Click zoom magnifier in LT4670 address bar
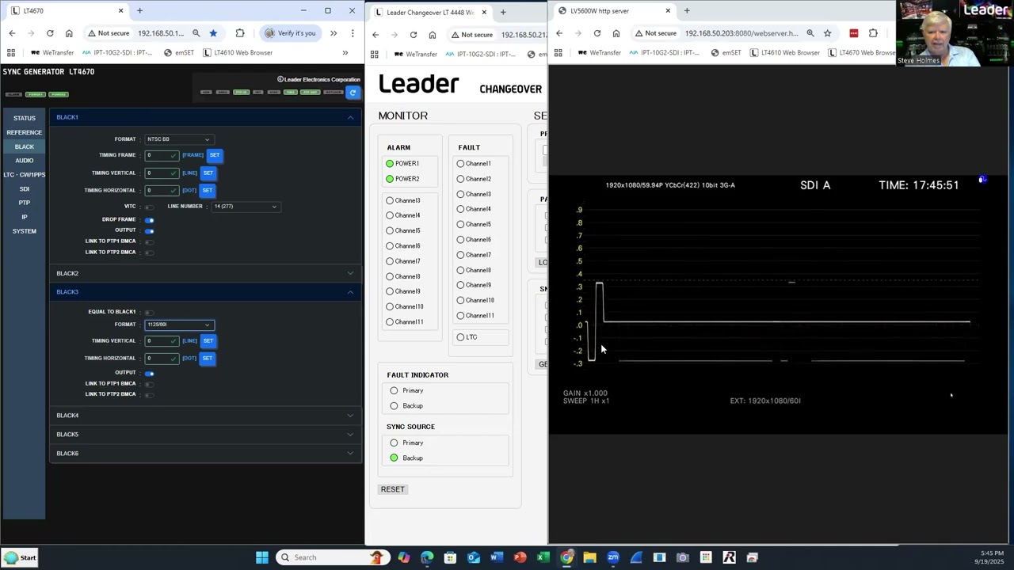This screenshot has height=570, width=1014. [x=196, y=33]
